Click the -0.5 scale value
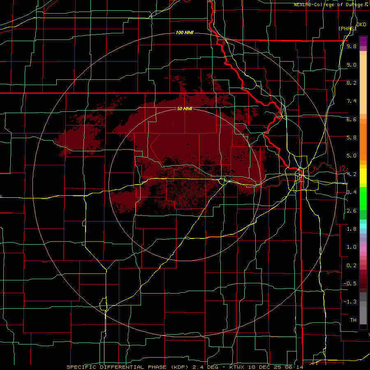This screenshot has width=370, height=370. [x=350, y=283]
